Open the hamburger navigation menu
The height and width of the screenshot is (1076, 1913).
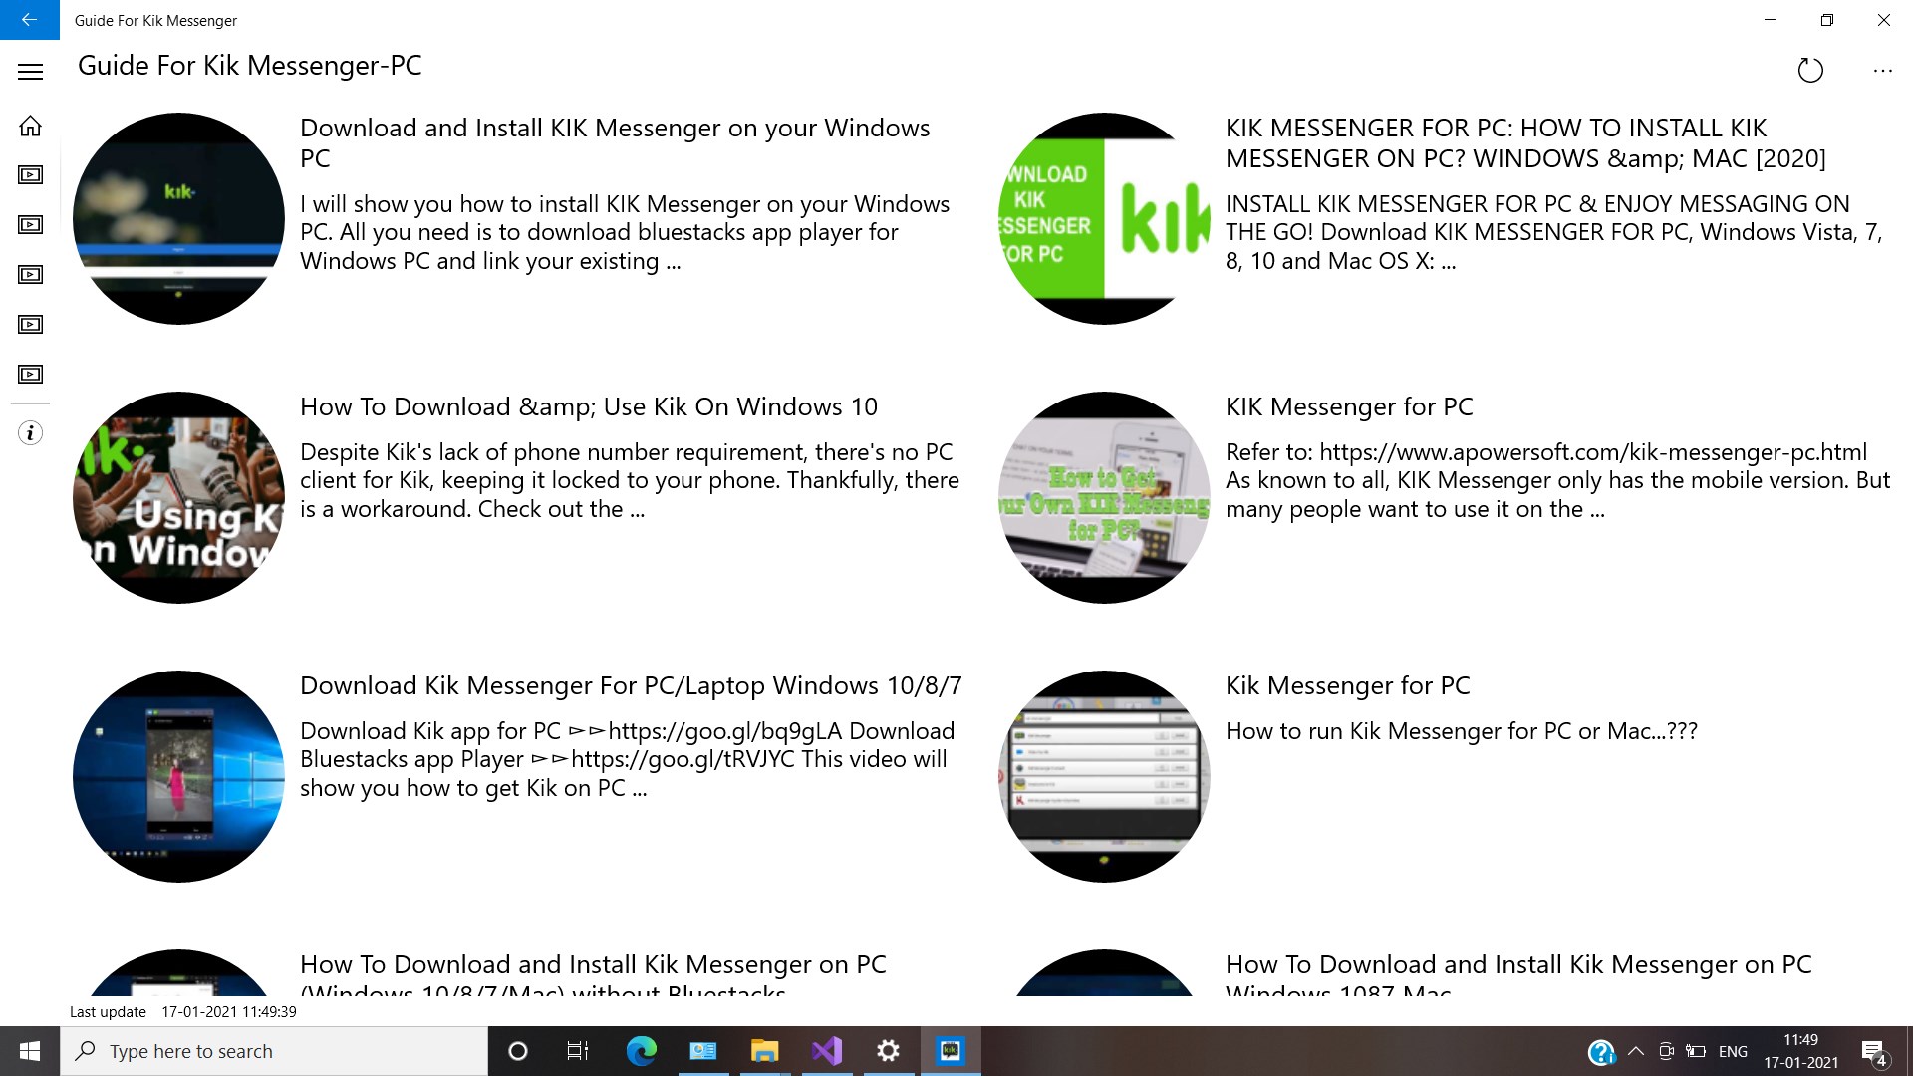[30, 71]
